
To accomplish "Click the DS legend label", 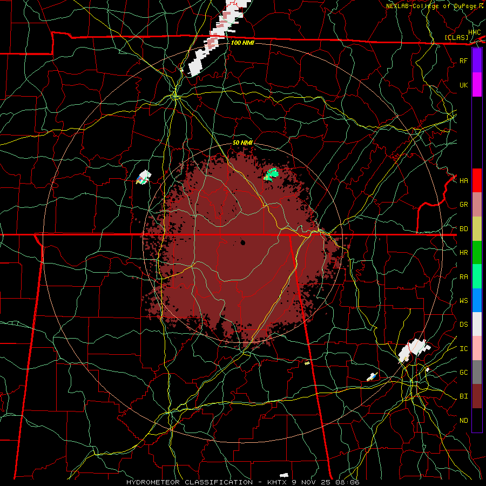I will [x=464, y=325].
